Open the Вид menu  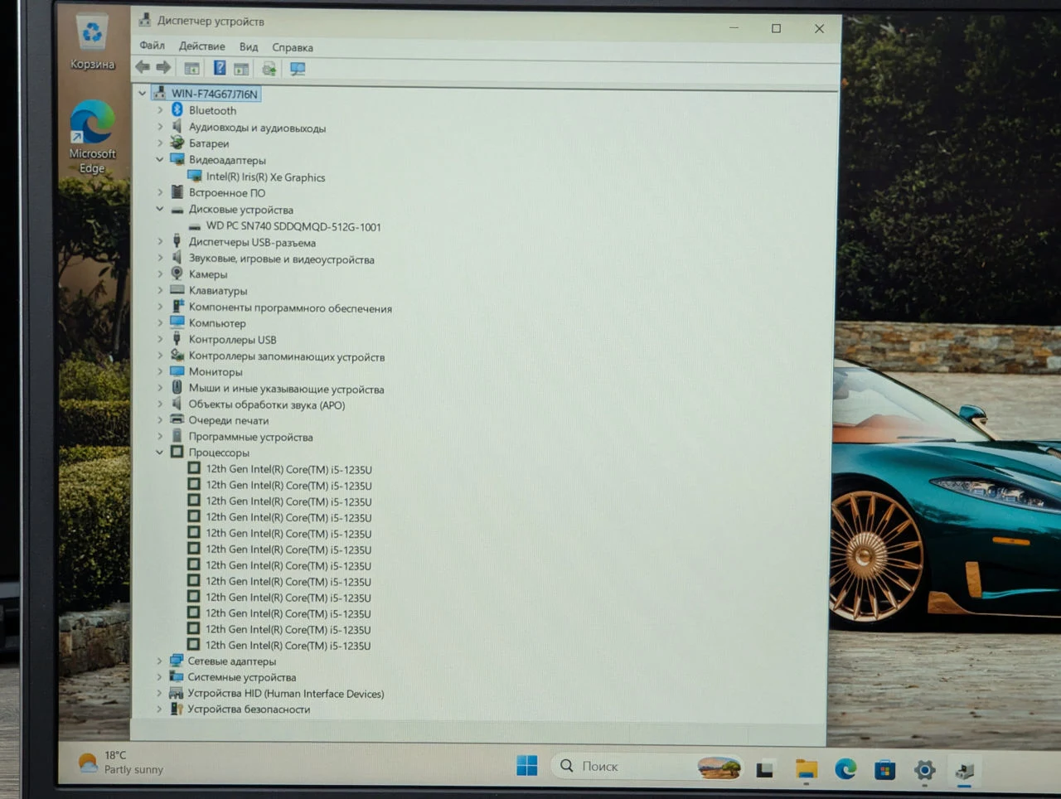point(249,47)
